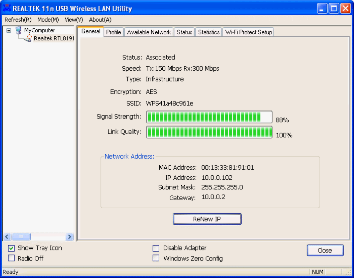The width and height of the screenshot is (354, 278).
Task: Close window with red X button
Action: coord(346,8)
